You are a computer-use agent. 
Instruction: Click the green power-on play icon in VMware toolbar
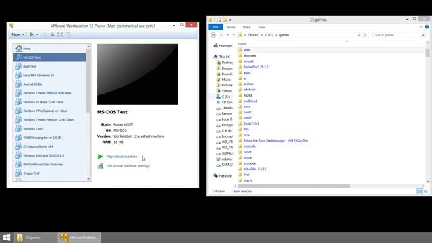pos(32,34)
